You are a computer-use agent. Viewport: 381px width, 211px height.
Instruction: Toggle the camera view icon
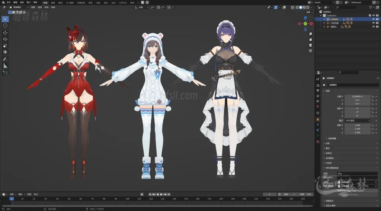tap(310, 45)
